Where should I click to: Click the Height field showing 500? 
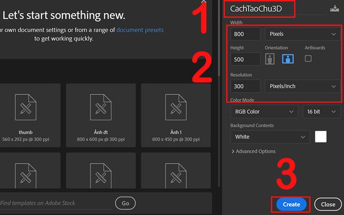click(x=245, y=59)
